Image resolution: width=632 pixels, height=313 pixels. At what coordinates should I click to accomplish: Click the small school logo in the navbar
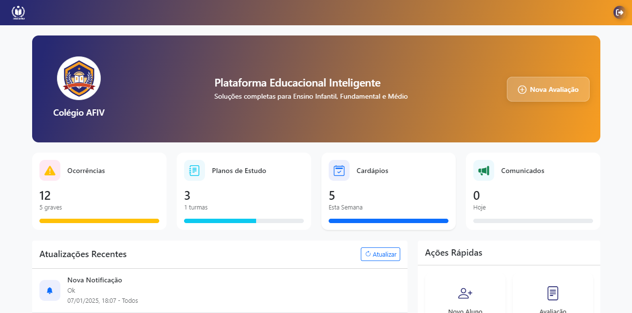point(19,12)
